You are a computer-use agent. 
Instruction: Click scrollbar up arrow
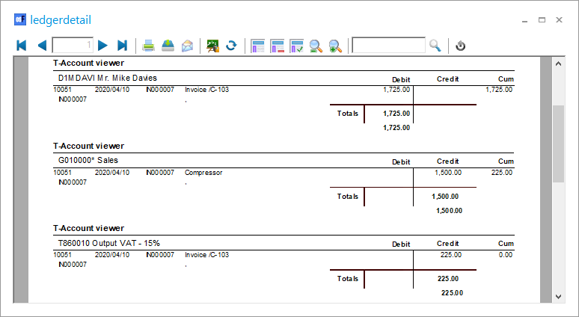[x=558, y=64]
